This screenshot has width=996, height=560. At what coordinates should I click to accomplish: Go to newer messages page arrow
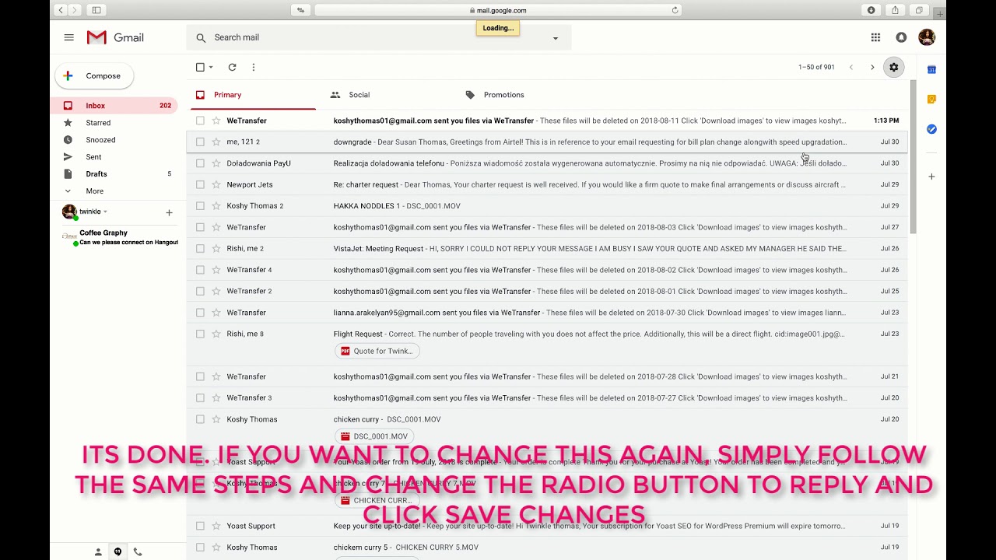tap(851, 68)
